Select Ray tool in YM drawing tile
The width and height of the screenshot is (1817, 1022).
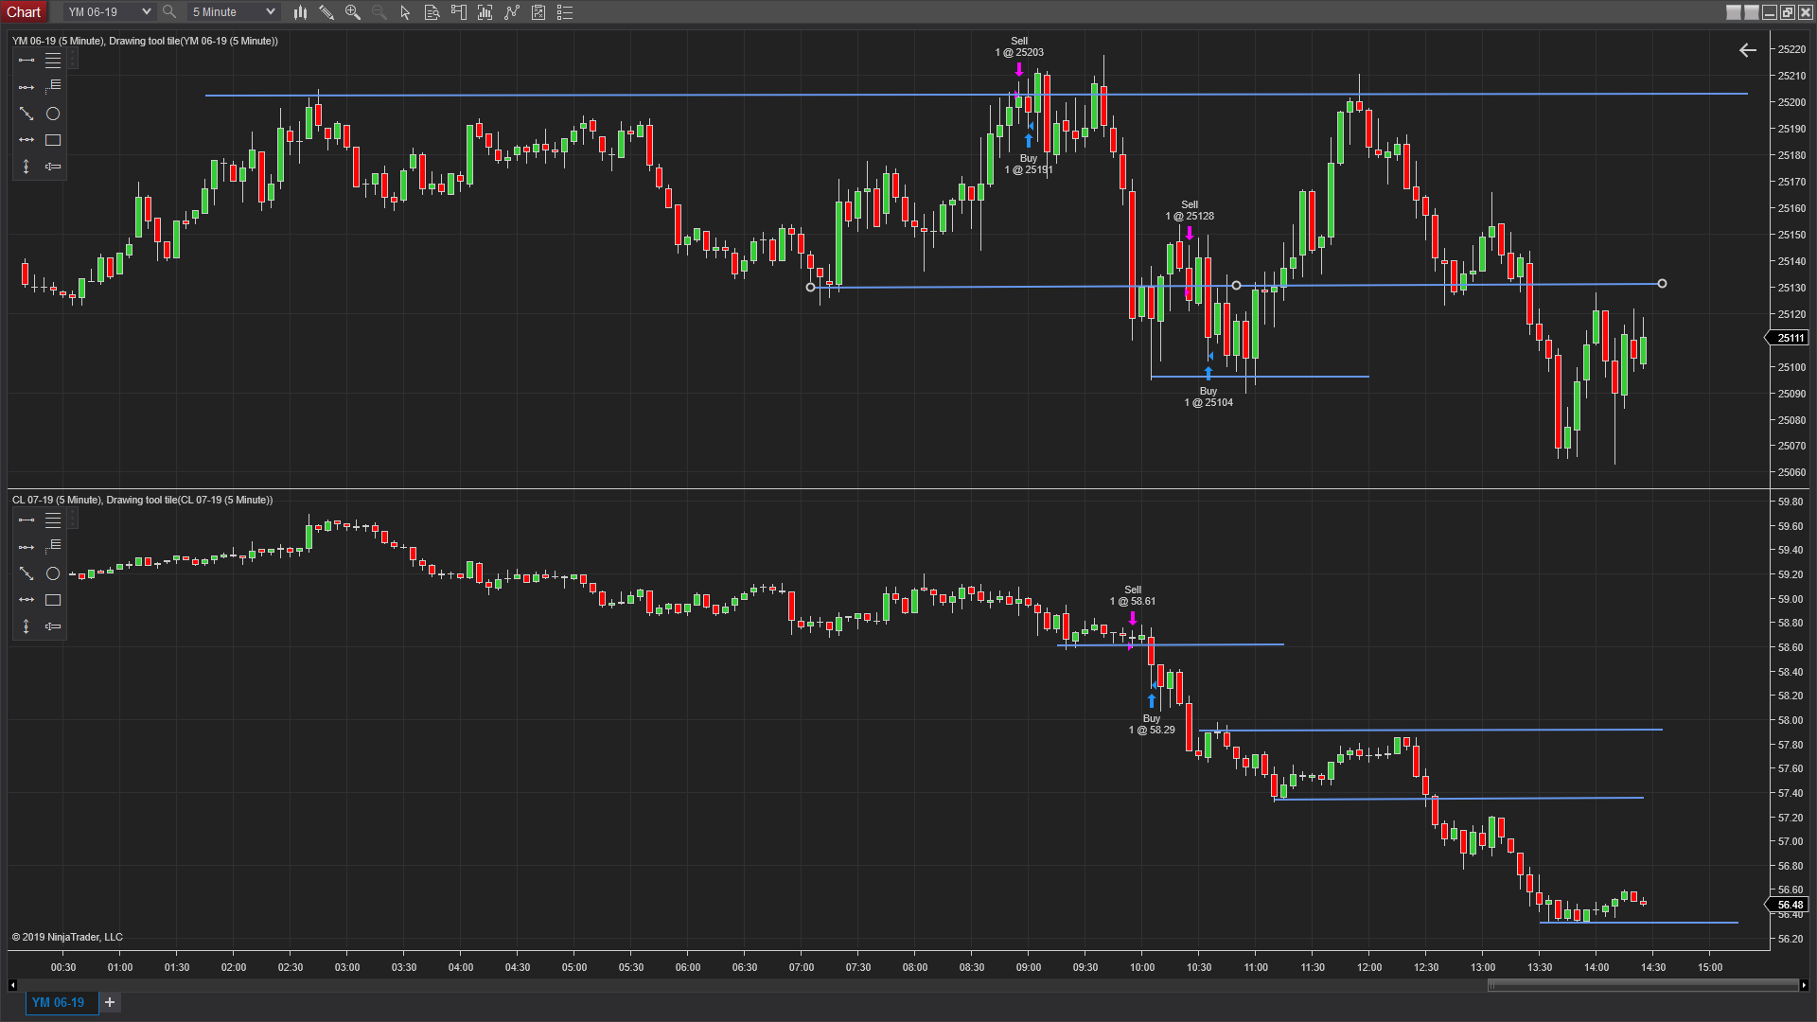(x=26, y=87)
